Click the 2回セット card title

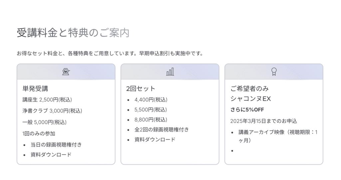[141, 89]
